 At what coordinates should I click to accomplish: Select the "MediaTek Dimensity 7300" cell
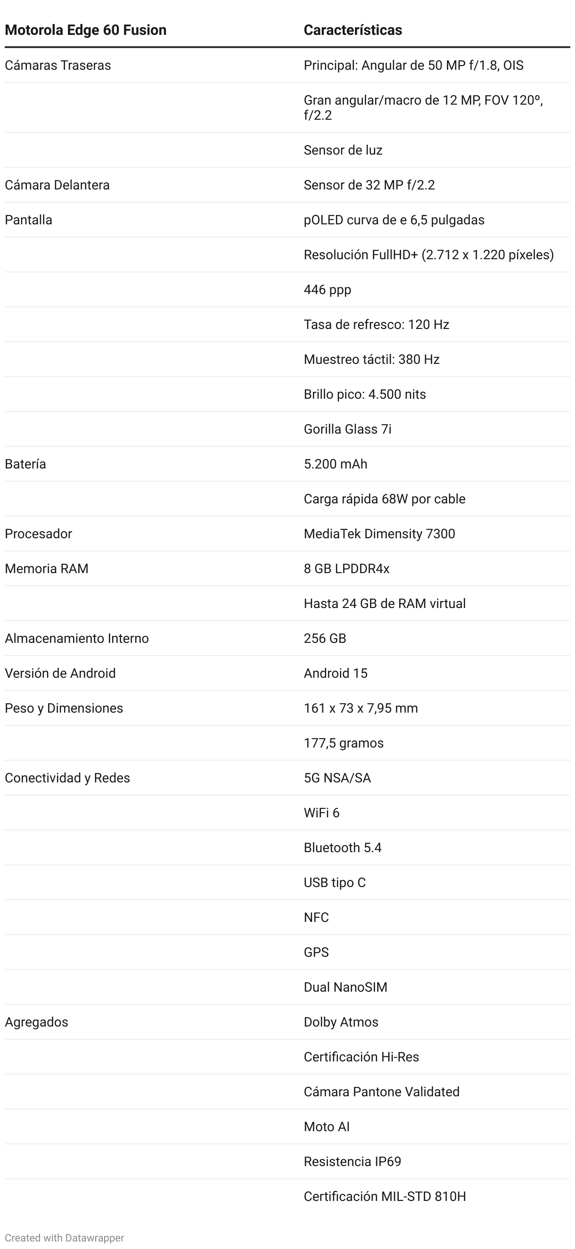379,534
